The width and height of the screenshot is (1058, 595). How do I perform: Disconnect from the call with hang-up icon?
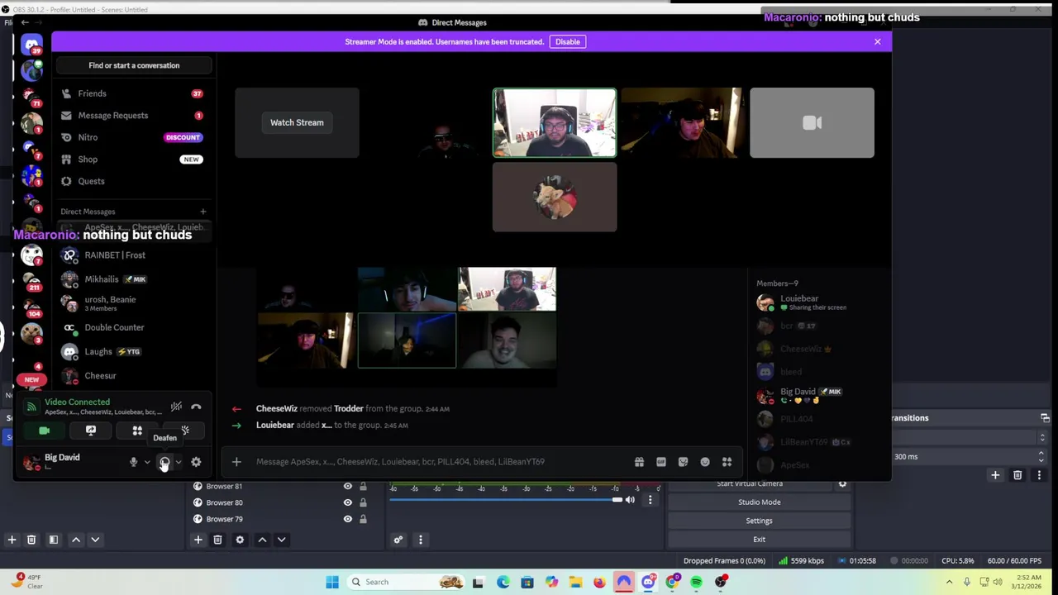pyautogui.click(x=196, y=407)
